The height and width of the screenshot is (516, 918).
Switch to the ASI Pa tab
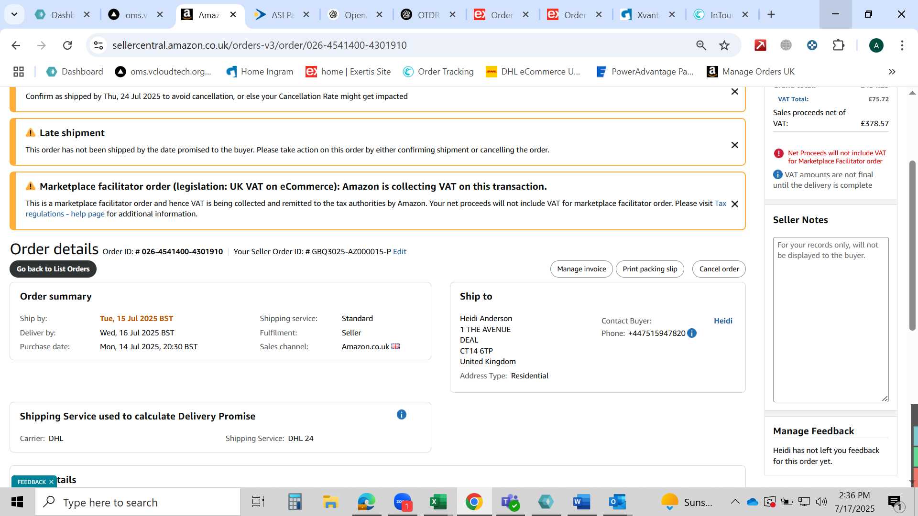coord(282,15)
